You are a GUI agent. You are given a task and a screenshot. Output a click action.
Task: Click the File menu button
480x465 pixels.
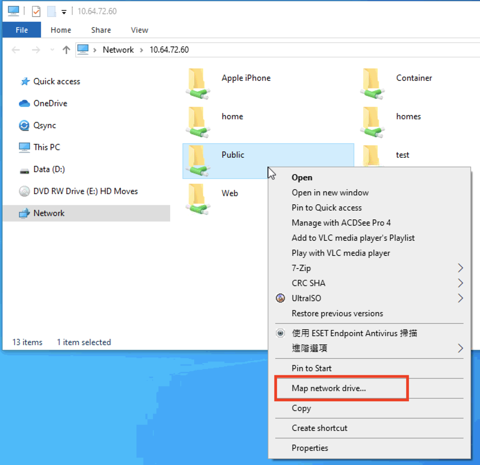[22, 30]
